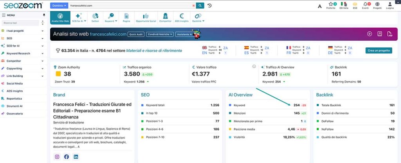Click the Ricerca tool input field
The width and height of the screenshot is (401, 163).
pyautogui.click(x=20, y=23)
